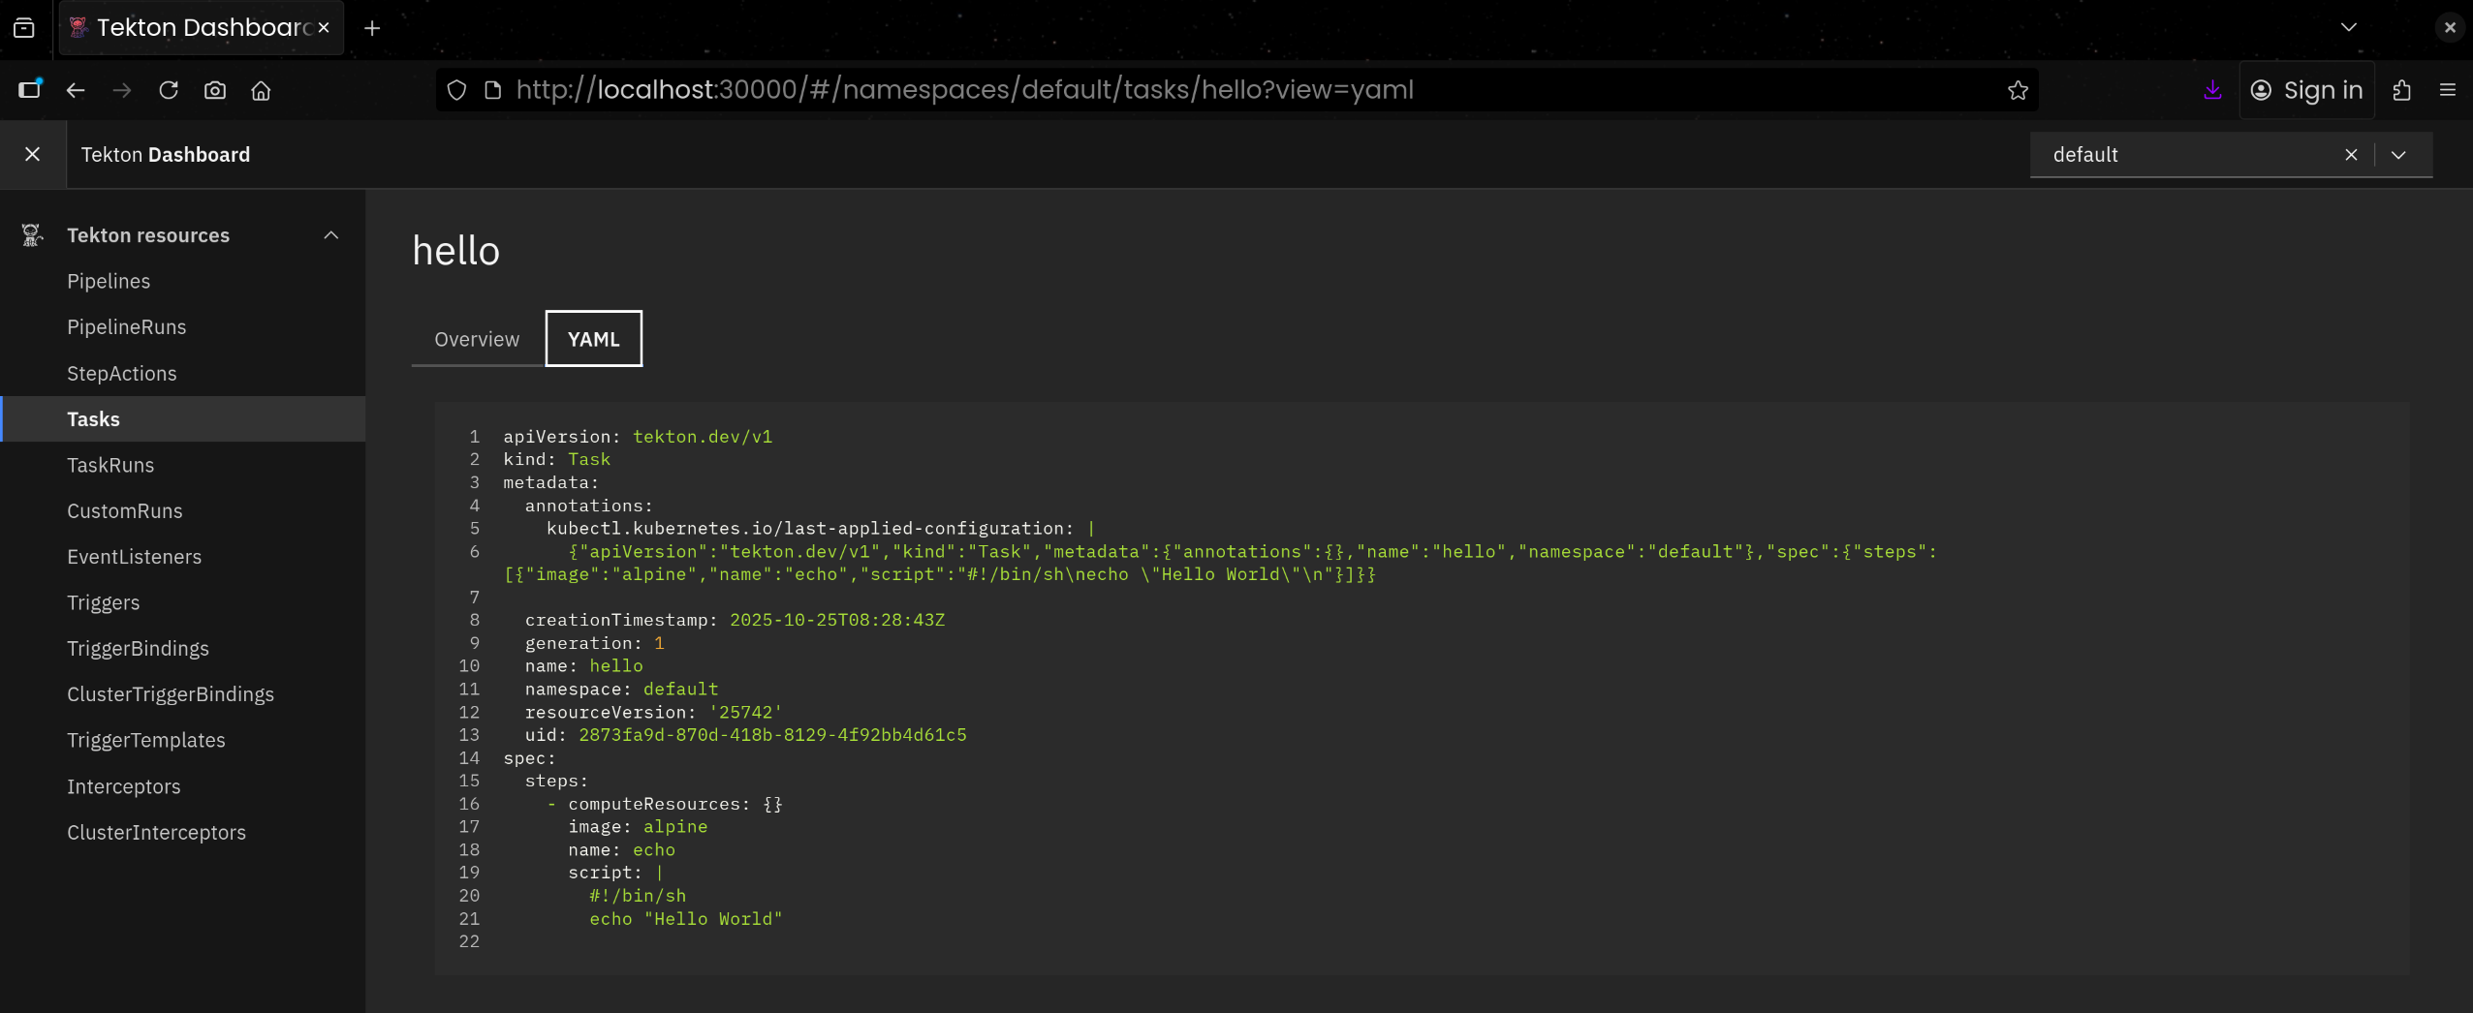Viewport: 2473px width, 1013px height.
Task: Open the Triggers page
Action: pos(104,602)
